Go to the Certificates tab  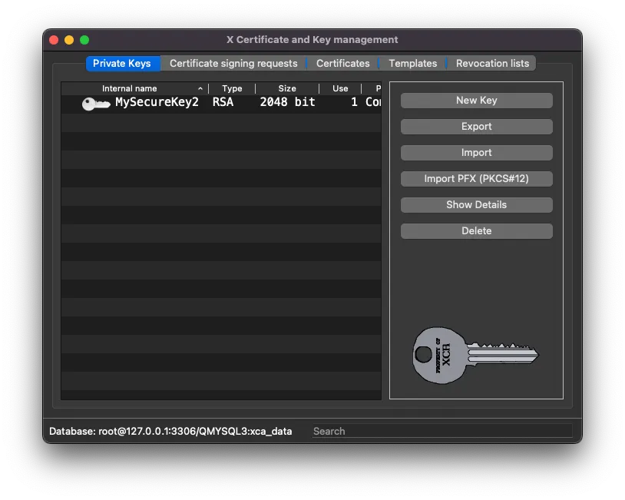pyautogui.click(x=342, y=63)
